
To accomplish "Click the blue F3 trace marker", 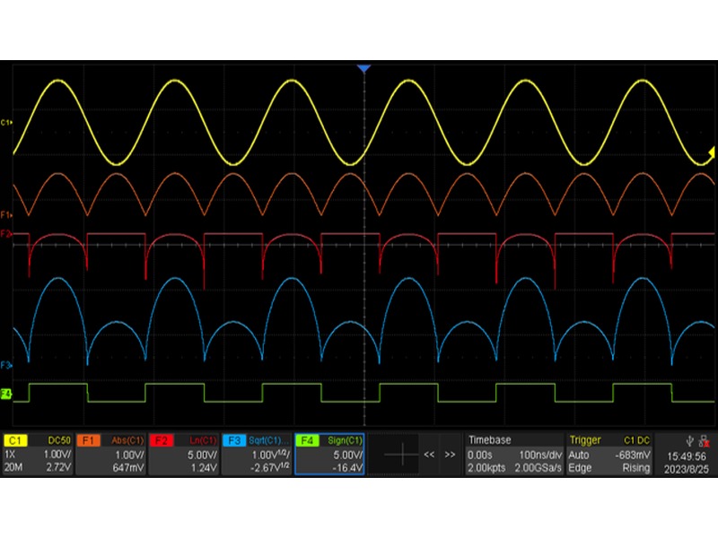I will click(6, 365).
